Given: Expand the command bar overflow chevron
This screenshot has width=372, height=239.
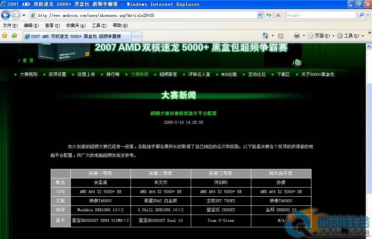Looking at the screenshot, I should pos(369,33).
